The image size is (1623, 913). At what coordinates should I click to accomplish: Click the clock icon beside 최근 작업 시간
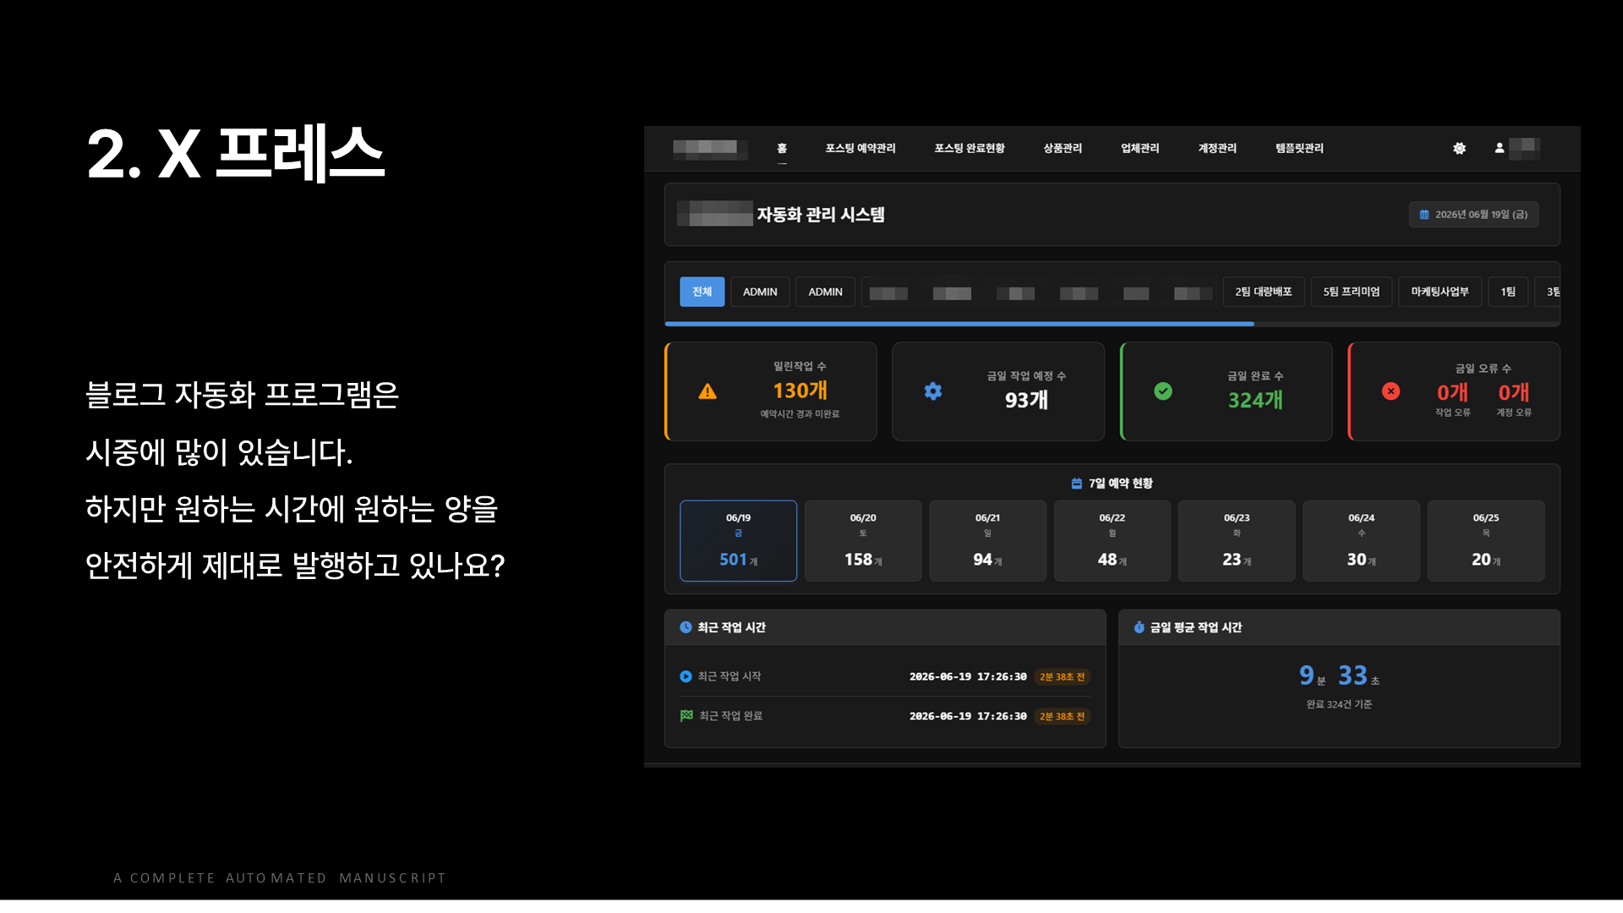pyautogui.click(x=686, y=627)
